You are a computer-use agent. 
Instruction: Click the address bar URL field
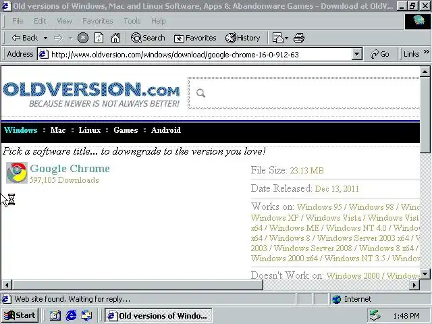point(200,55)
